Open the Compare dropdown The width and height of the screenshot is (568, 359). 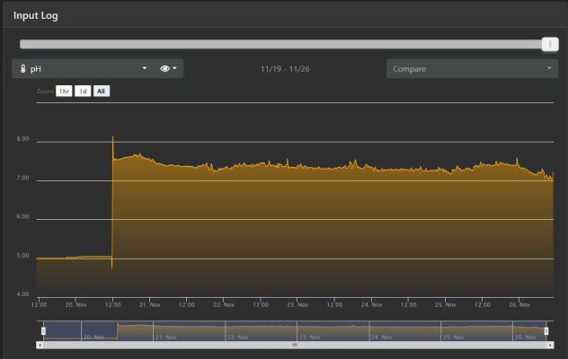click(x=472, y=69)
